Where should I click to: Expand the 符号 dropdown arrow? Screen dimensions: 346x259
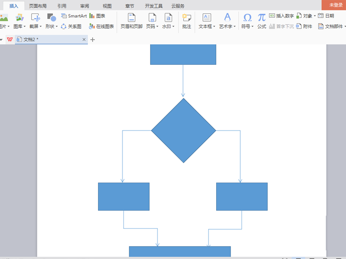pos(253,26)
